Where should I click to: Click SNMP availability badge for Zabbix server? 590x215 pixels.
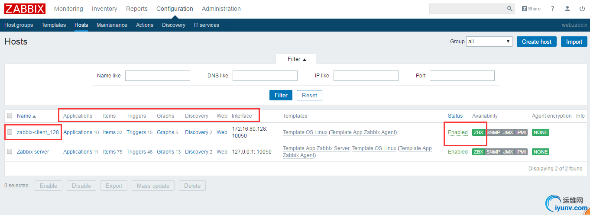pyautogui.click(x=493, y=152)
